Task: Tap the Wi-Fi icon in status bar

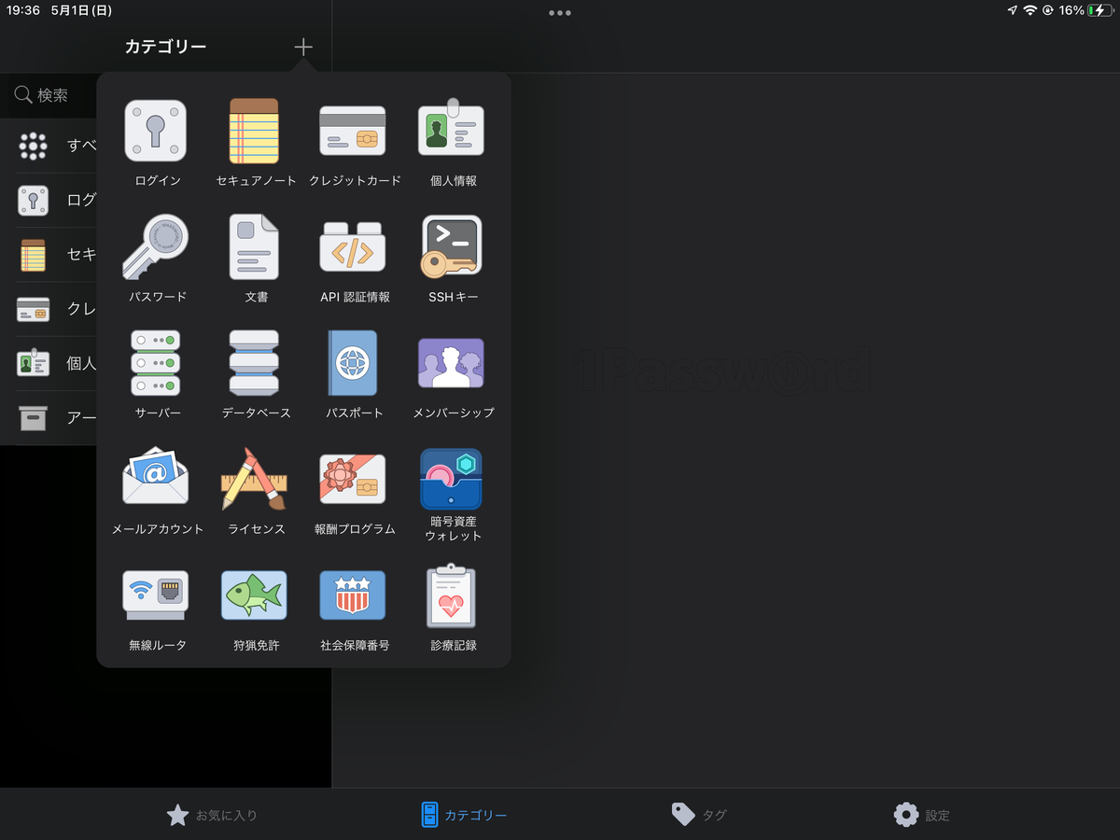Action: click(x=1029, y=10)
